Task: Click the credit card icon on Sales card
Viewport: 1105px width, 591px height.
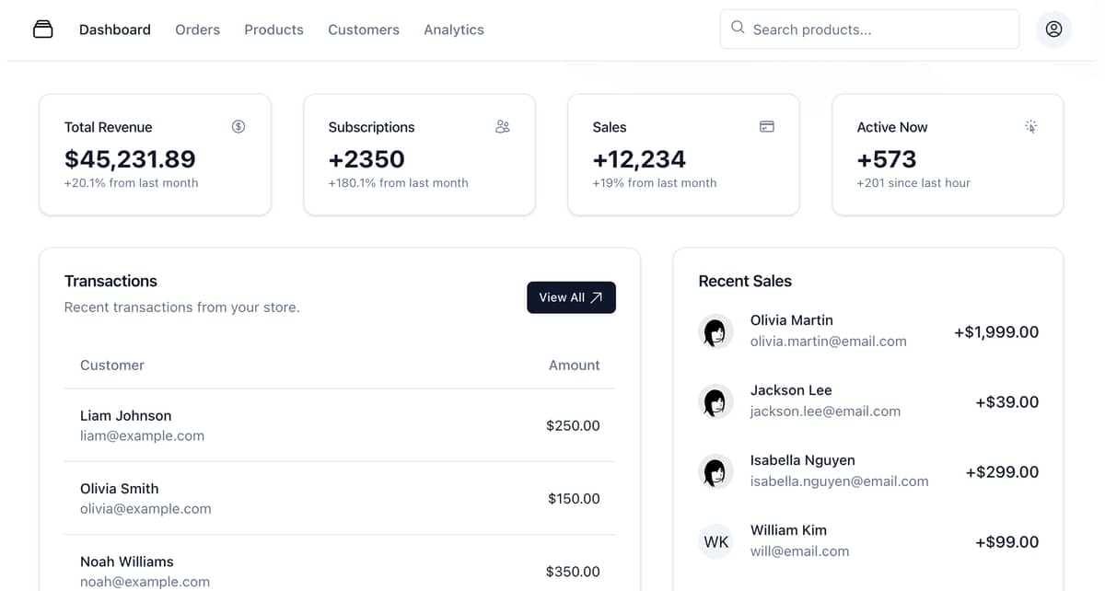Action: pyautogui.click(x=767, y=126)
